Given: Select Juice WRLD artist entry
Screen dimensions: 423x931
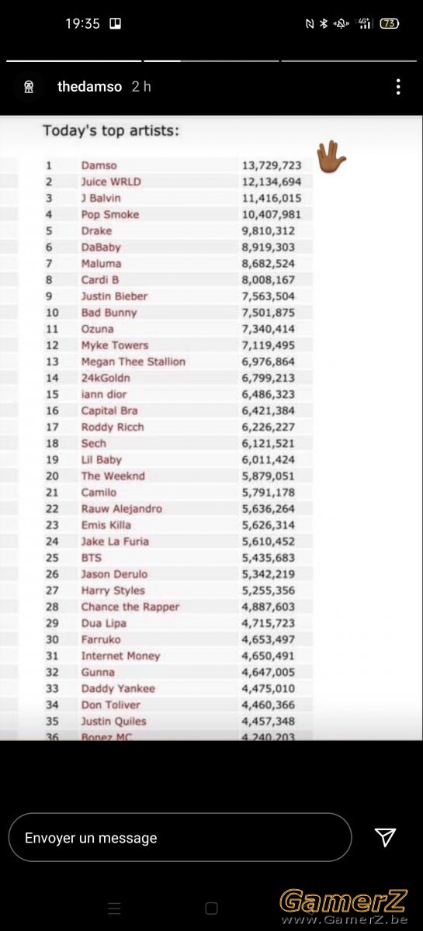Looking at the screenshot, I should (x=111, y=182).
